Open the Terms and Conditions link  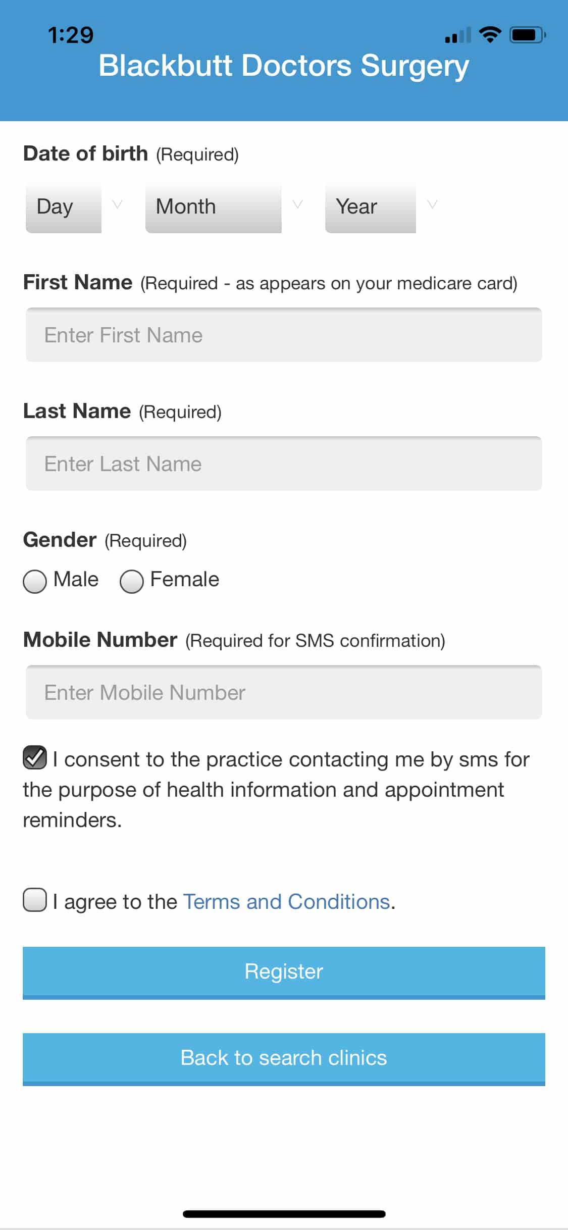(x=286, y=902)
